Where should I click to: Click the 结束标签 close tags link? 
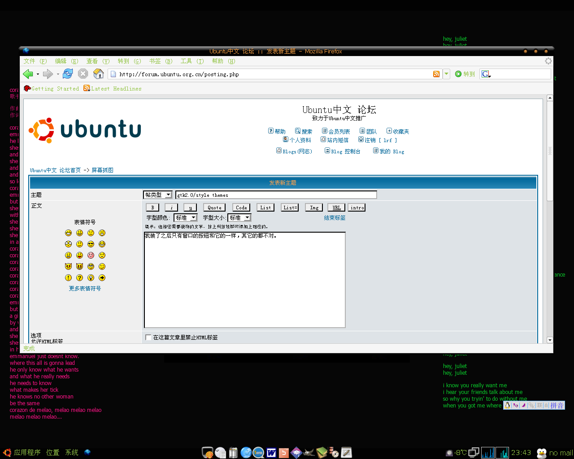[x=335, y=218]
